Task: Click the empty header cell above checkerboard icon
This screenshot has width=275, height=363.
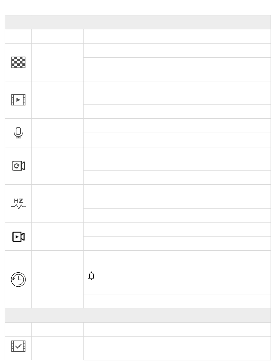Action: (x=18, y=36)
